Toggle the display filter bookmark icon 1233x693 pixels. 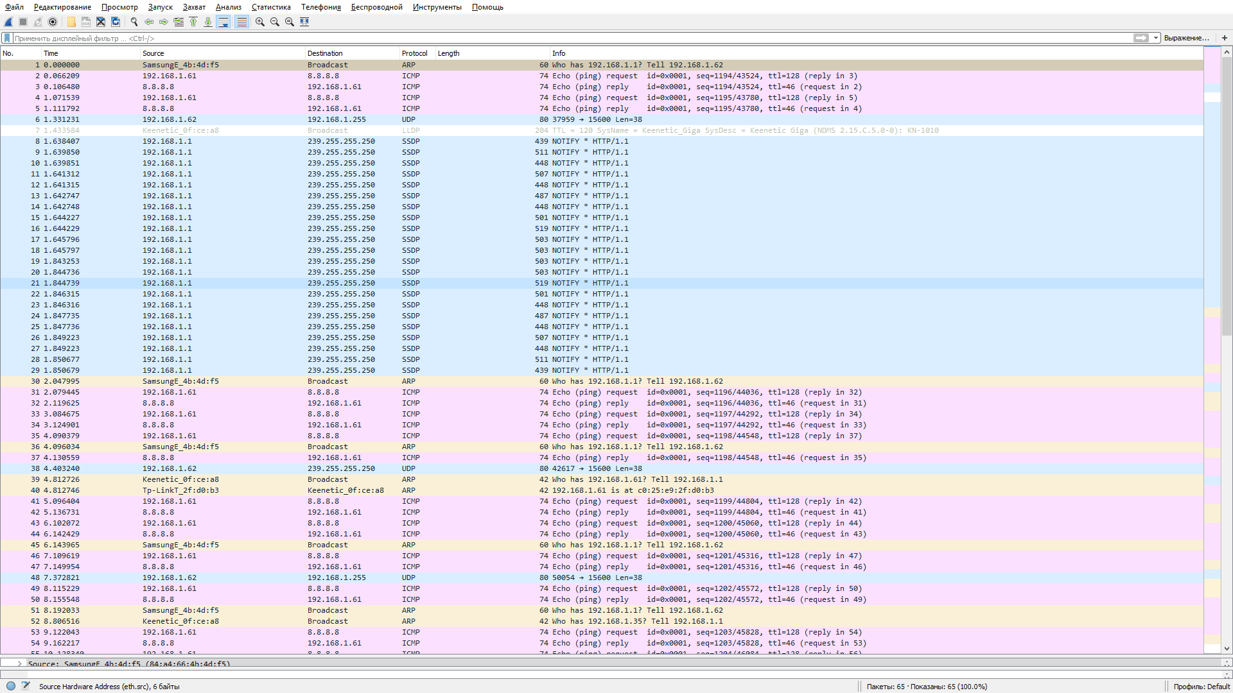[7, 38]
